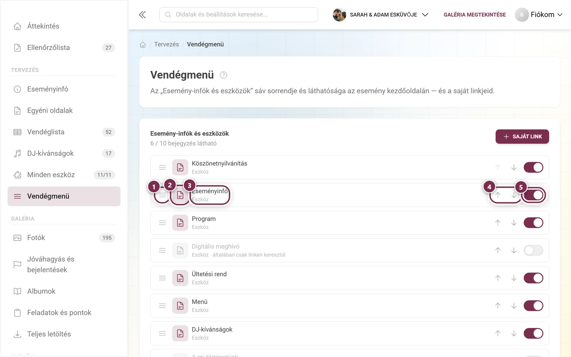Open DJ-kívánságok in the sidebar
The image size is (571, 357).
(x=64, y=154)
